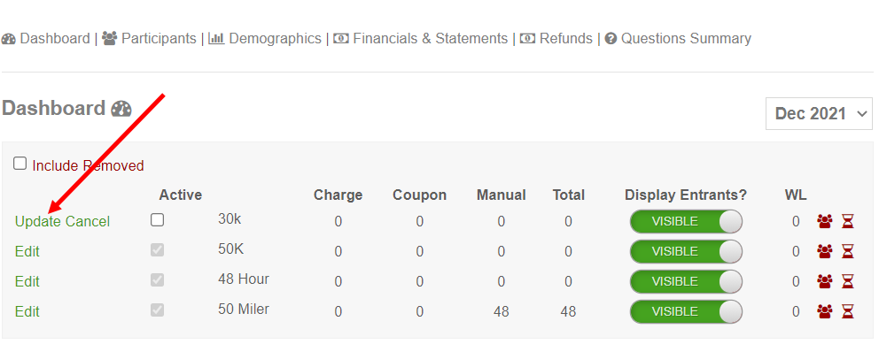
Task: Open the Dec 2021 date dropdown
Action: coord(819,113)
